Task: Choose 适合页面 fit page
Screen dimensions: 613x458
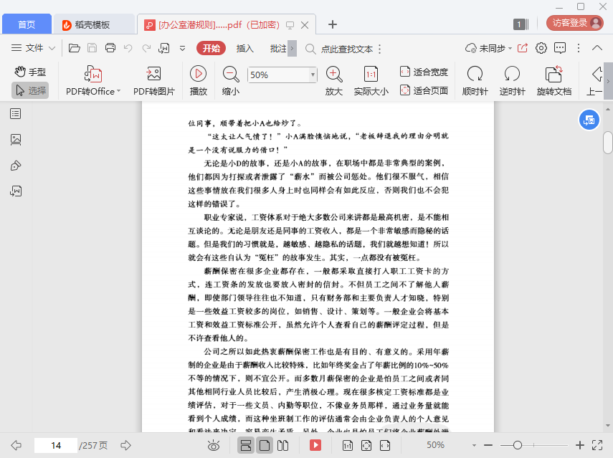Action: (x=424, y=90)
